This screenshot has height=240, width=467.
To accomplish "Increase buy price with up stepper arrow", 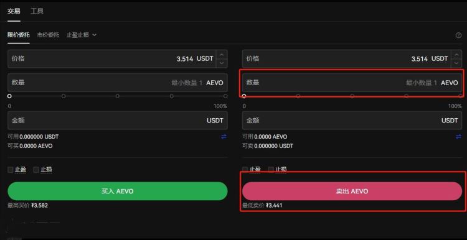I will [222, 55].
